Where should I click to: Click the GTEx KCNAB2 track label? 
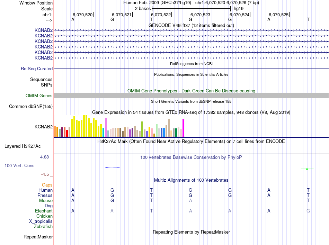click(44, 127)
